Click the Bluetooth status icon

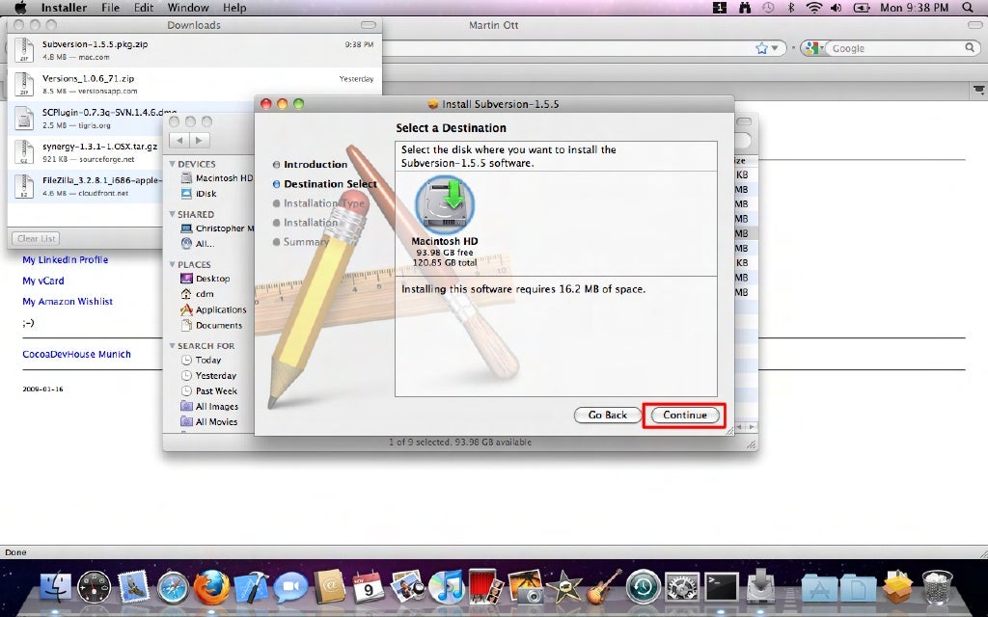791,8
